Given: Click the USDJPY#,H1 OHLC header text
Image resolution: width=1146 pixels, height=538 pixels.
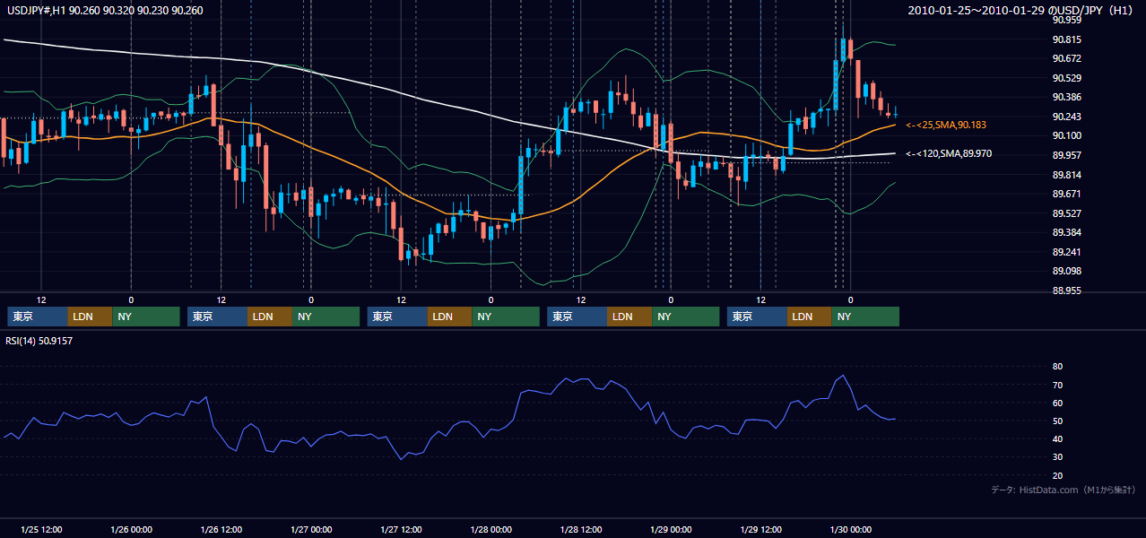Looking at the screenshot, I should point(103,11).
